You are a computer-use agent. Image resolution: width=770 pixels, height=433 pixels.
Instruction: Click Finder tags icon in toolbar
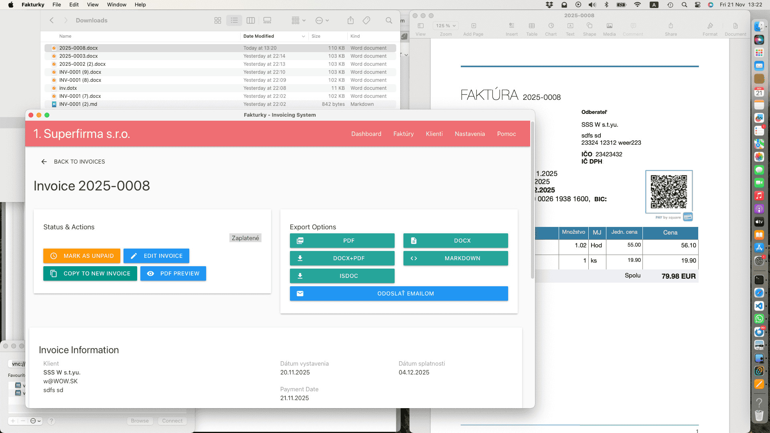point(366,20)
